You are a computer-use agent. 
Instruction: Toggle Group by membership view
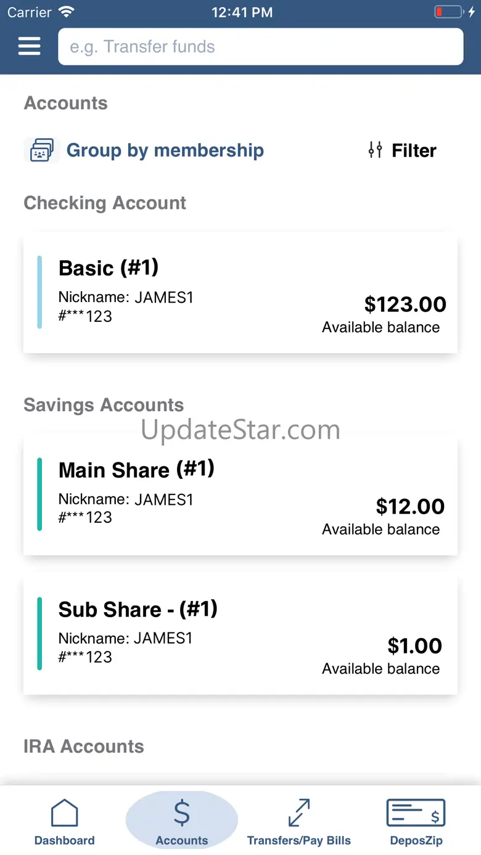point(165,150)
